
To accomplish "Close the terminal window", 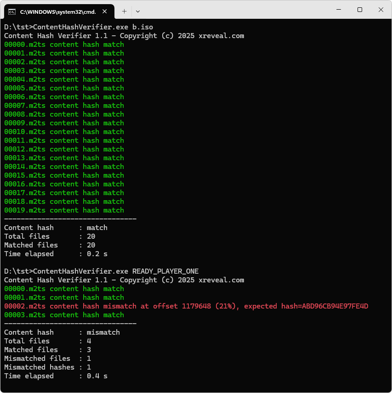I will 381,10.
